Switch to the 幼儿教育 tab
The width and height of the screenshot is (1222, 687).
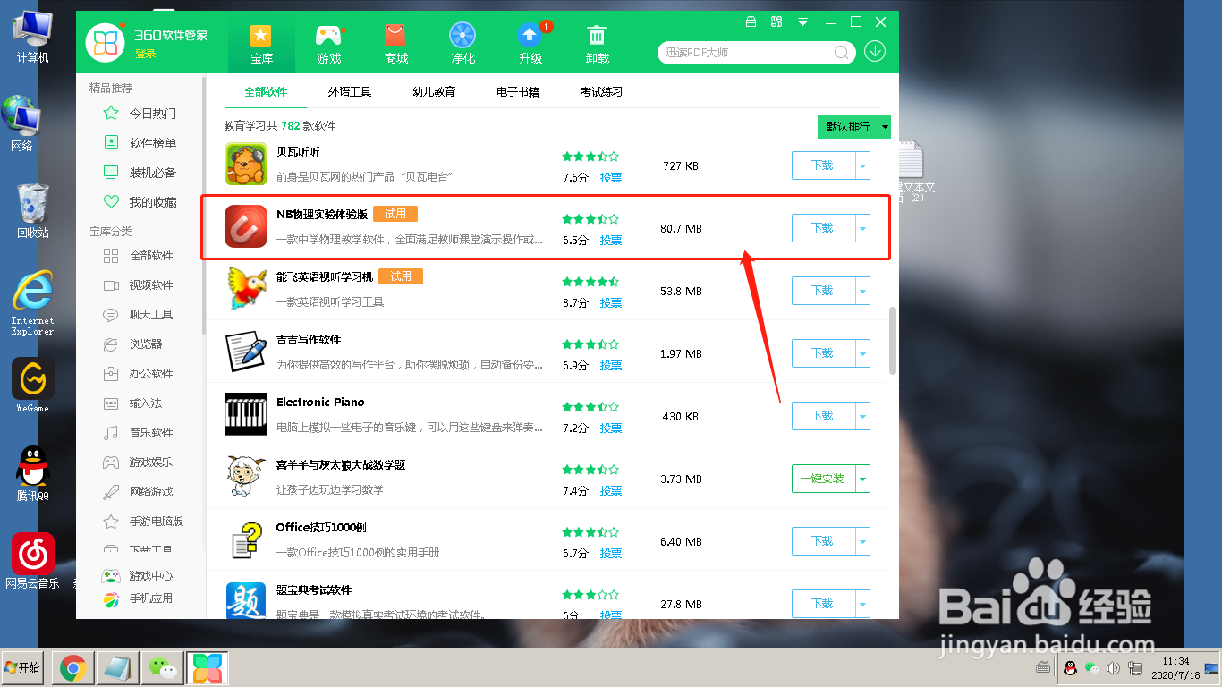coord(434,91)
